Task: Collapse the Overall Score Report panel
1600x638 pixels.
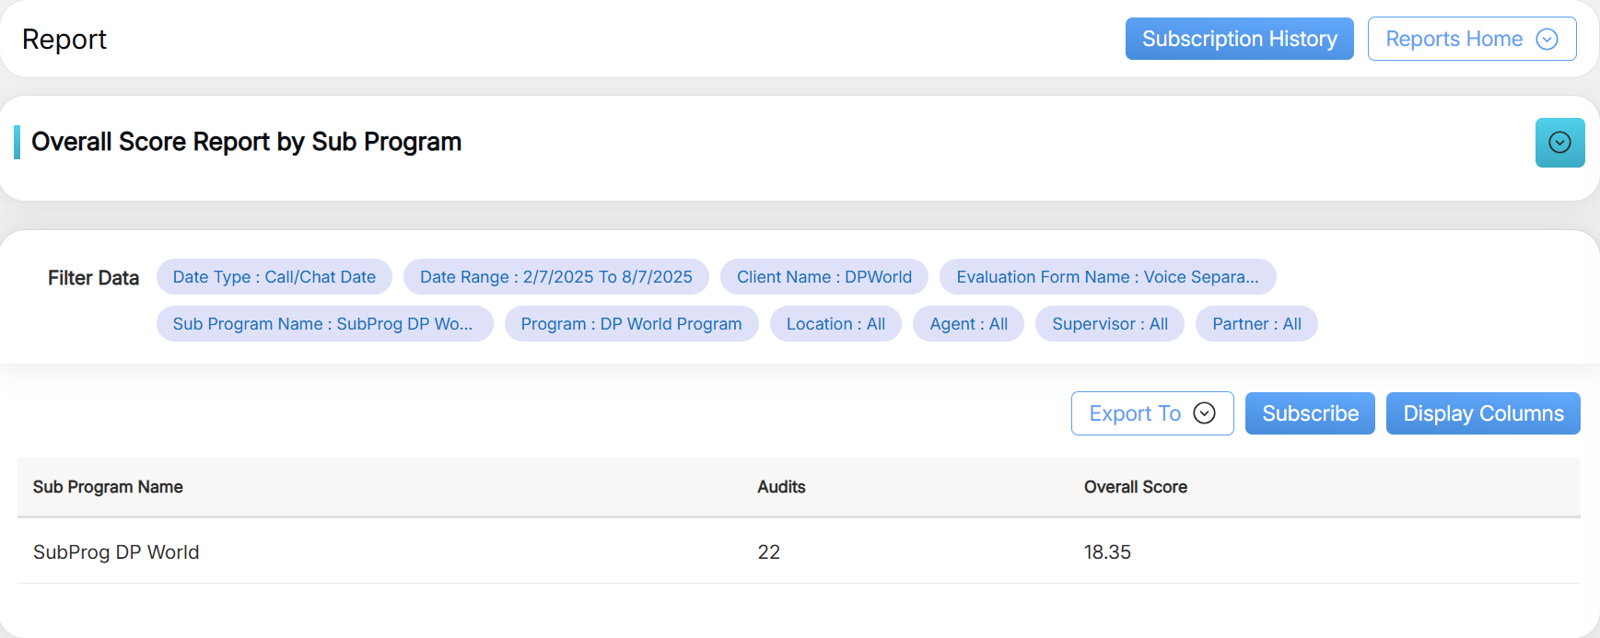Action: [1559, 143]
